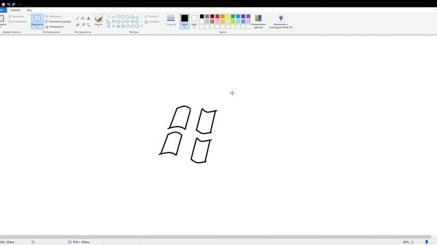
Task: Choose the rounded rectangle shape
Action: (128, 16)
